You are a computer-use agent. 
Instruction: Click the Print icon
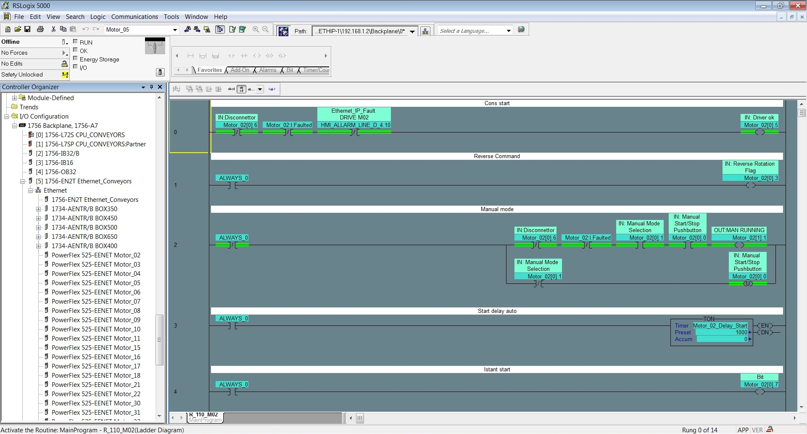pyautogui.click(x=40, y=29)
